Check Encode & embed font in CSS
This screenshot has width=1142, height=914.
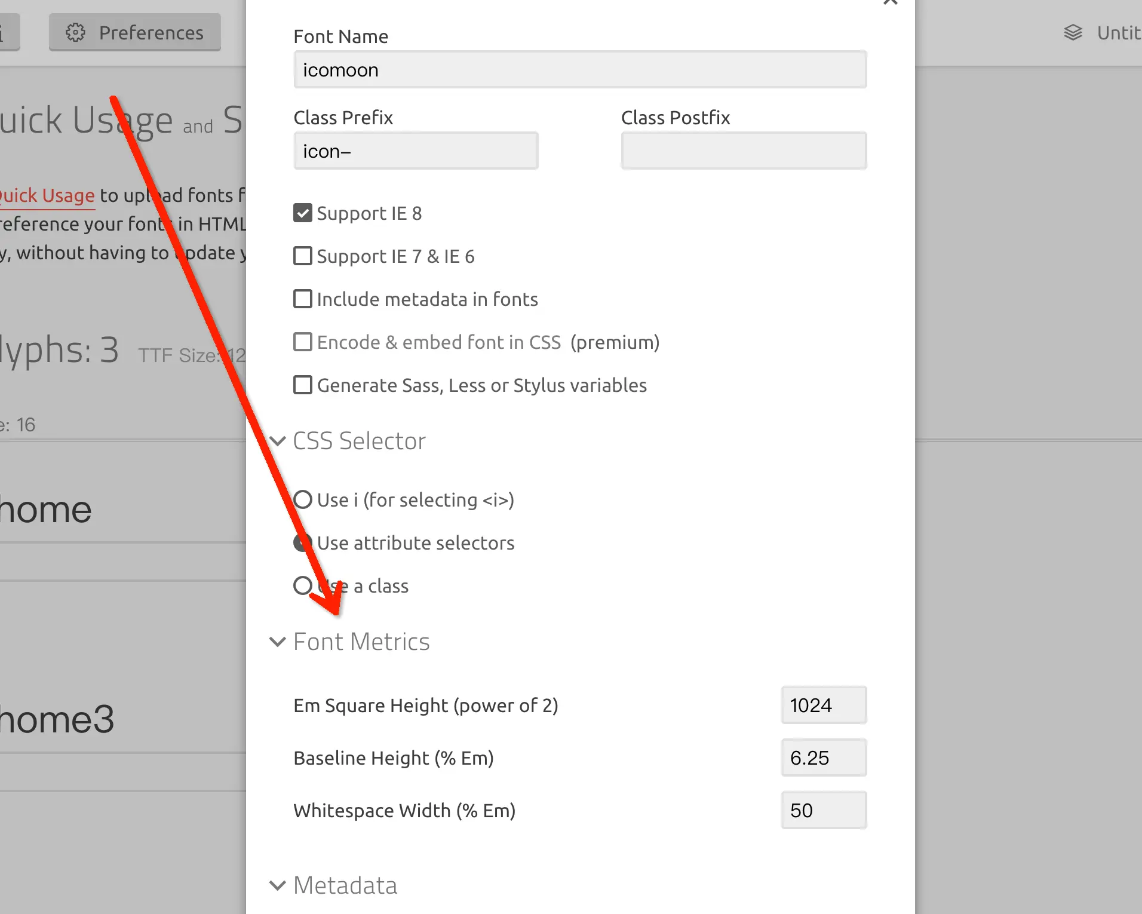coord(303,342)
